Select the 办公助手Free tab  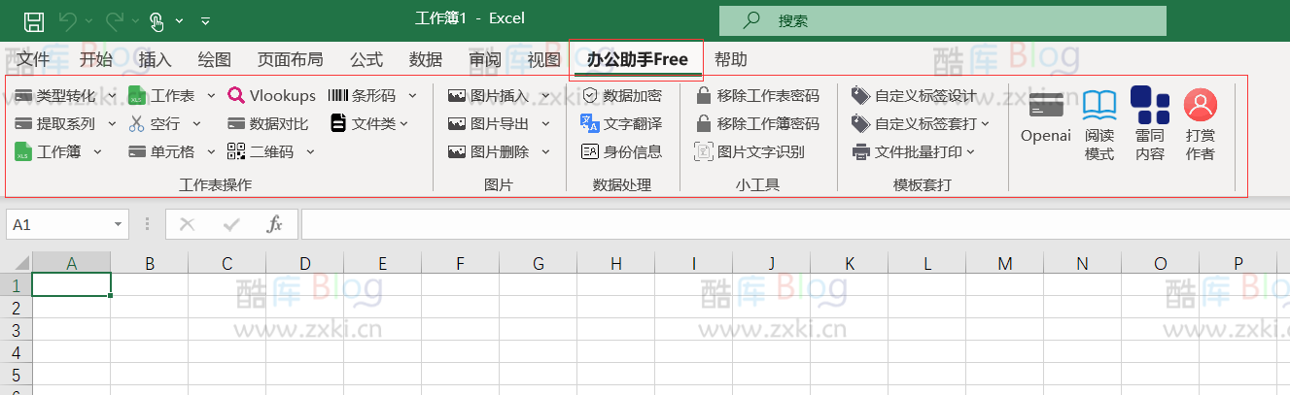tap(637, 59)
